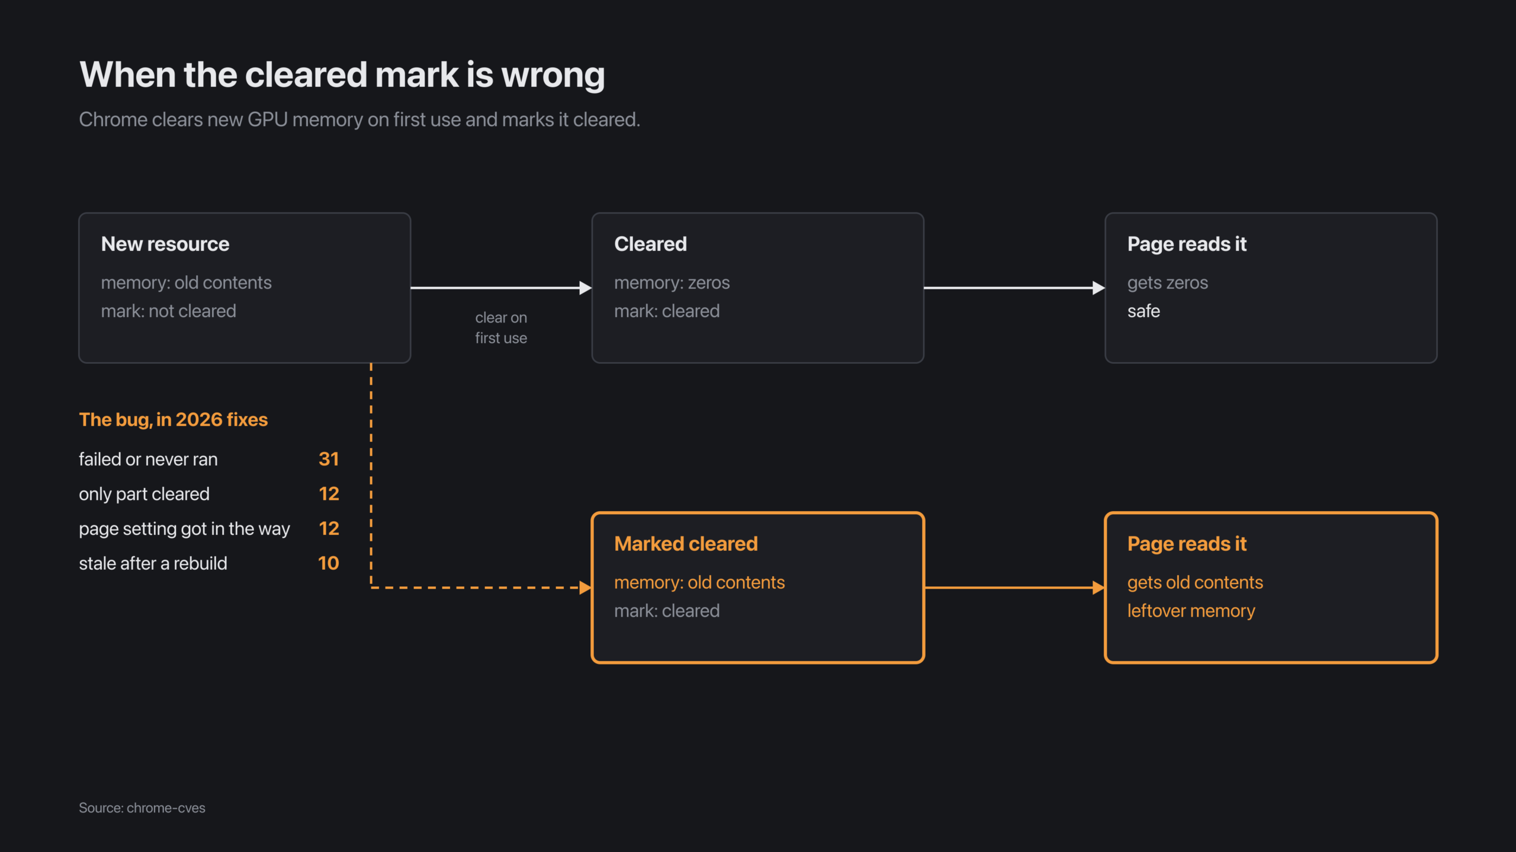Click the arrowhead pointing into Cleared box
This screenshot has height=852, width=1516.
(x=585, y=288)
